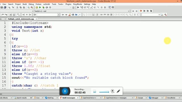Click the 'C' toolbar icon
The image size is (182, 102).
point(138,15)
